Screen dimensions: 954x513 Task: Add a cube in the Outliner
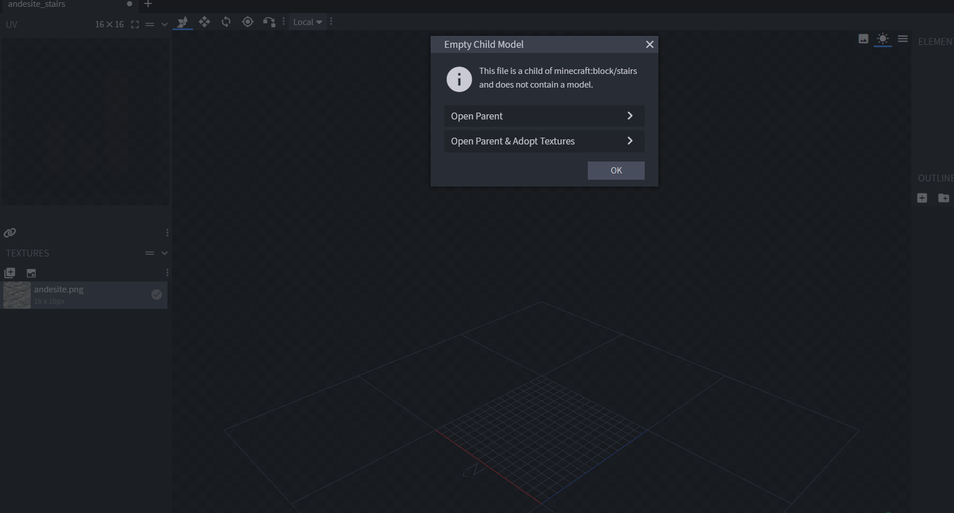point(922,198)
